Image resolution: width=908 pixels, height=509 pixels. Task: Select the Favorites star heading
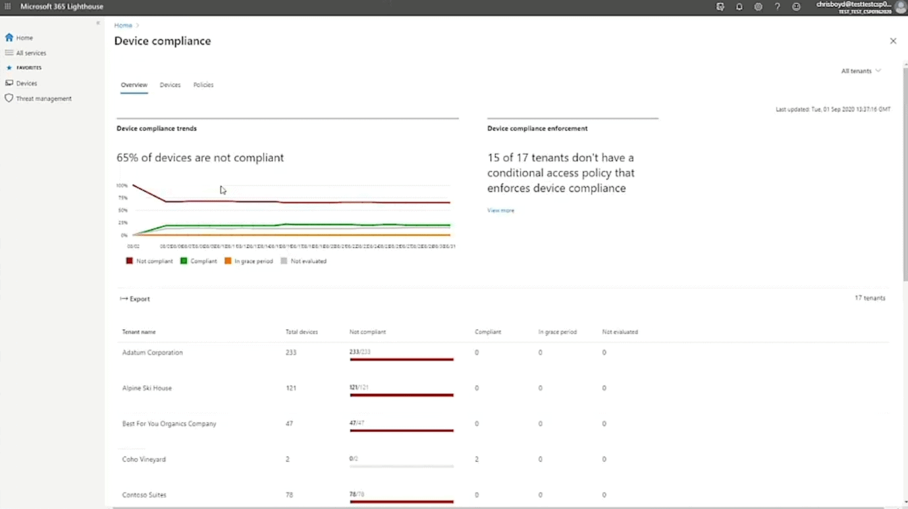coord(24,68)
